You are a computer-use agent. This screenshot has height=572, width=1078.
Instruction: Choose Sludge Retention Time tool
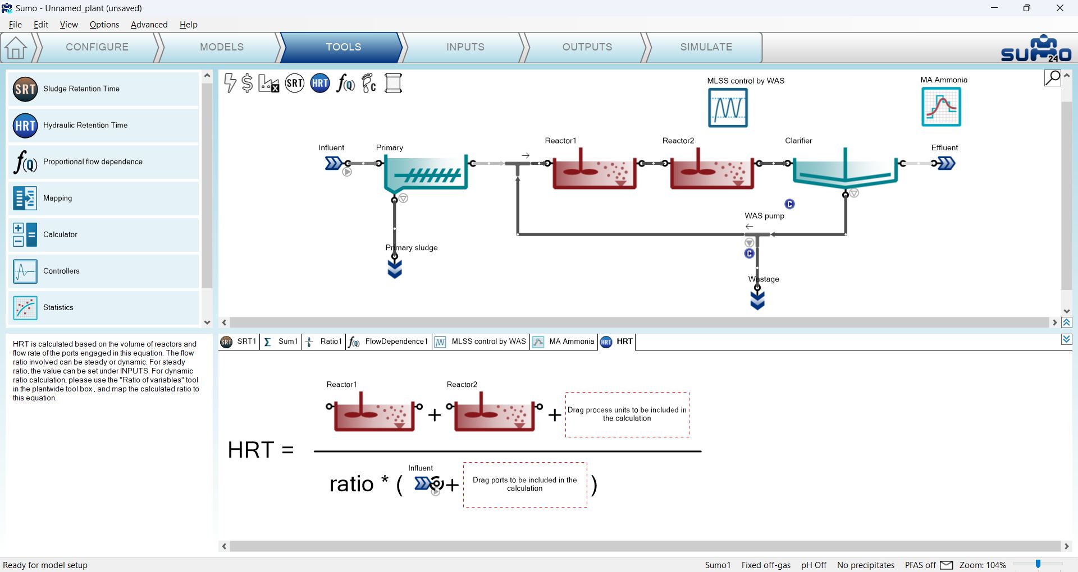[103, 89]
